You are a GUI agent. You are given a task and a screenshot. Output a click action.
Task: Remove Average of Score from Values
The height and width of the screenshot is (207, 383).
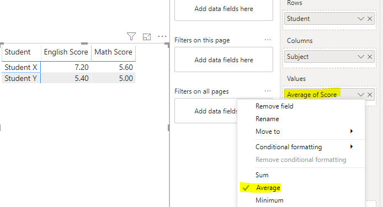click(370, 95)
